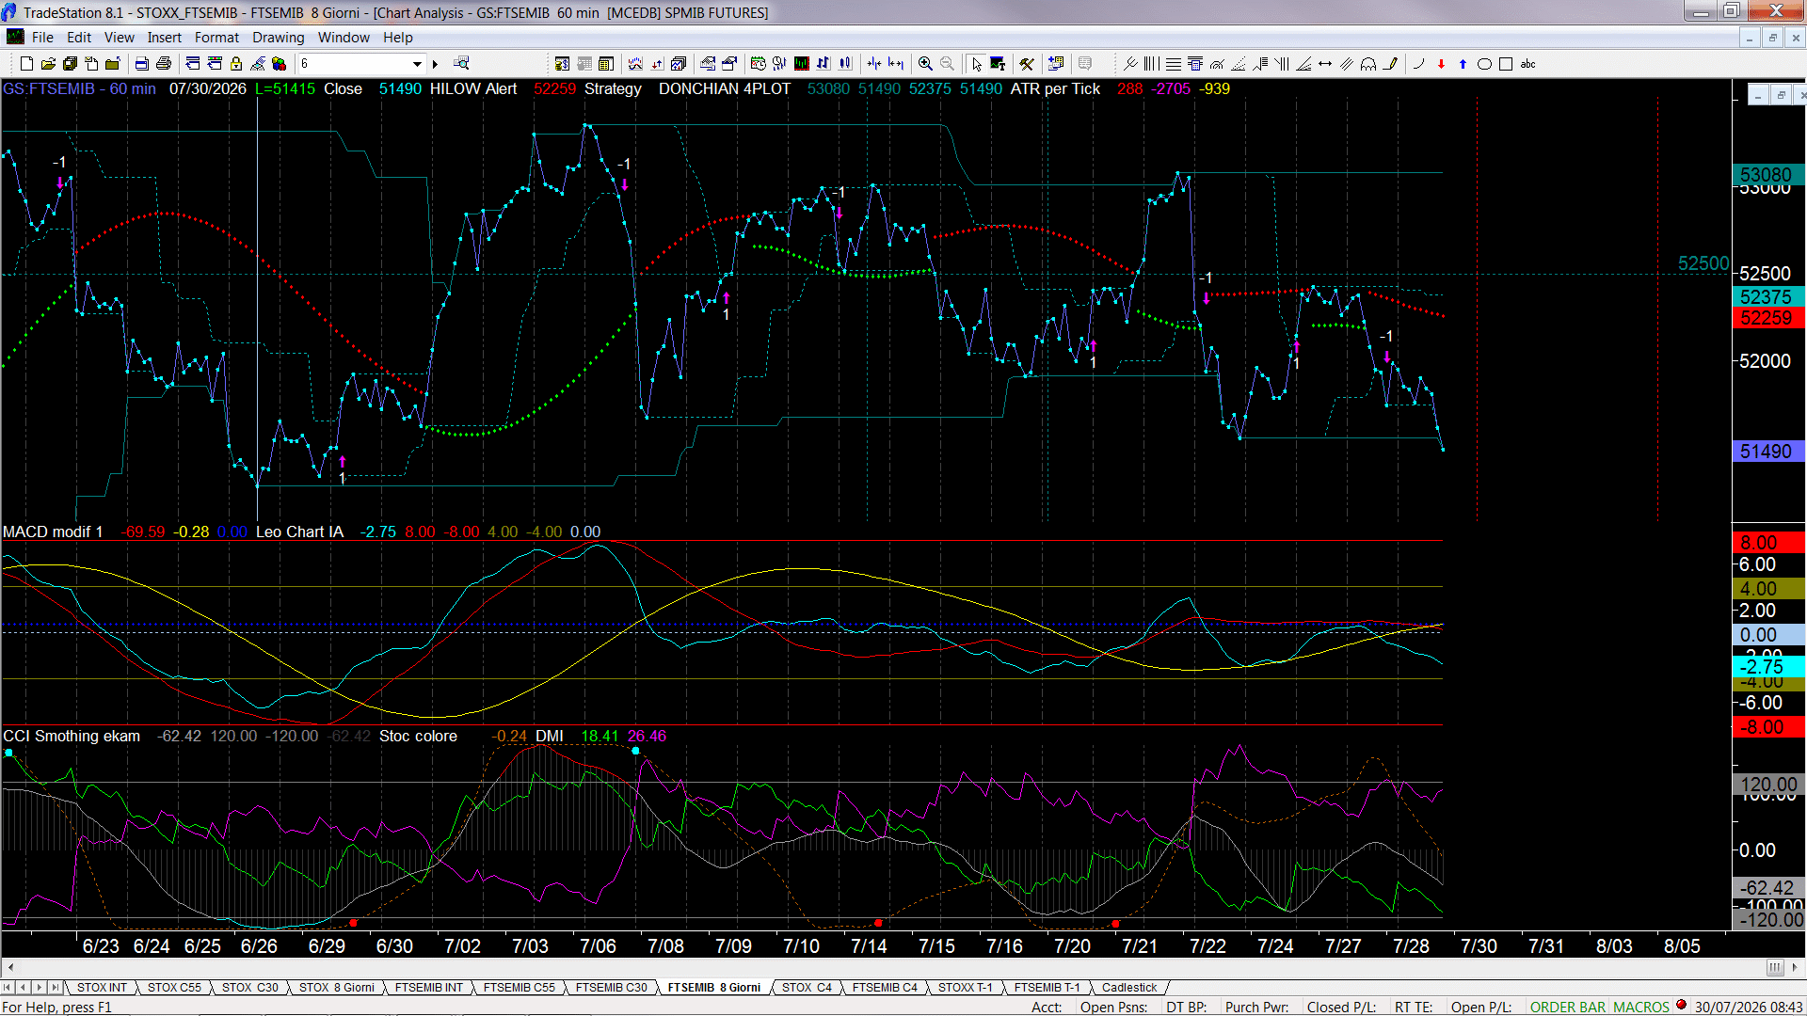Select the ellipse drawing tool
The image size is (1807, 1016).
click(1484, 64)
